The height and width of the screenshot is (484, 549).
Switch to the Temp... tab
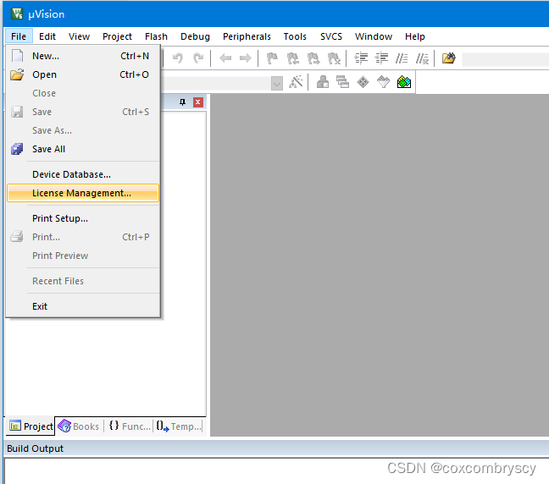pyautogui.click(x=179, y=426)
